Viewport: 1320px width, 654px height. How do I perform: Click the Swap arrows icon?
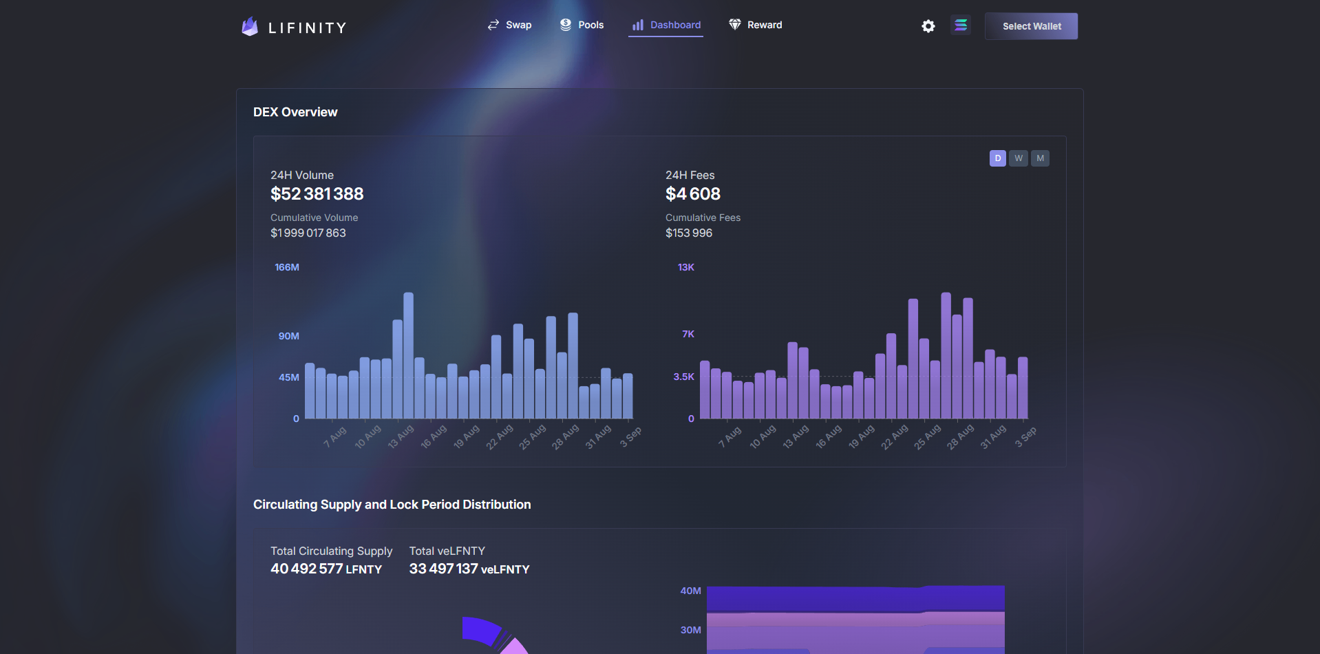493,25
